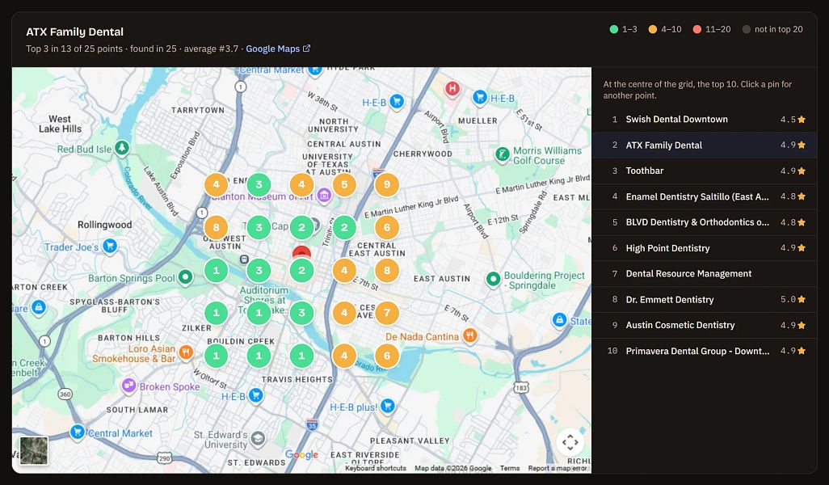
Task: Open the Keyboard shortcuts map link
Action: 376,468
